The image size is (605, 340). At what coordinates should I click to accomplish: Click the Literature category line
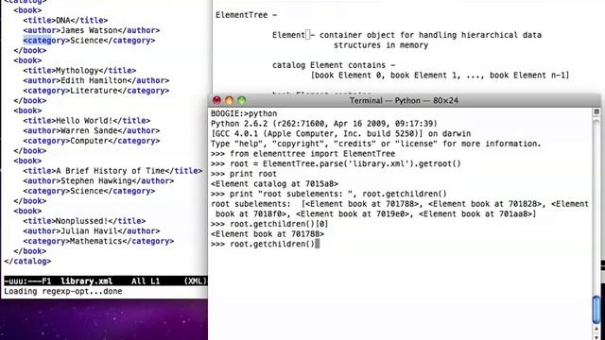point(95,91)
